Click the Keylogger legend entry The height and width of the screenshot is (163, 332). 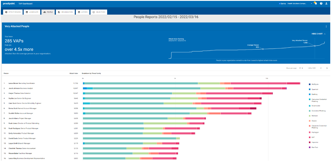coord(314,132)
